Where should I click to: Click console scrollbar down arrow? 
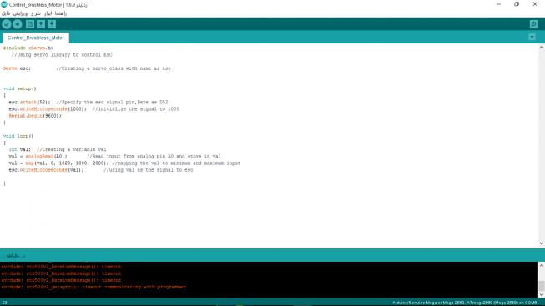542,295
